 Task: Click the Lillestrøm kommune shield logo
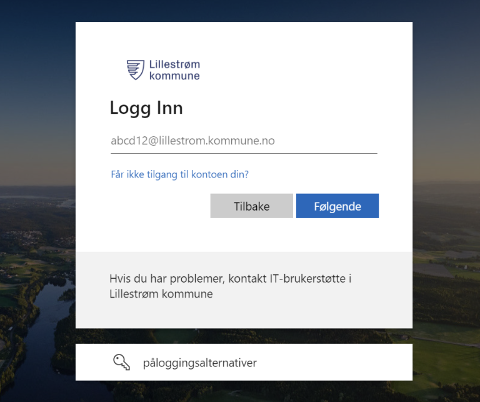pyautogui.click(x=135, y=70)
